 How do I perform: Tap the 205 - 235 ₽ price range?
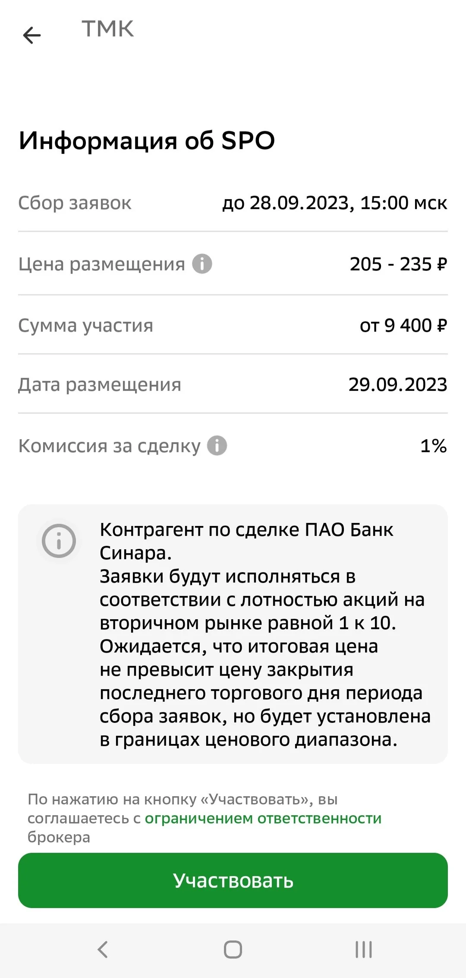point(398,264)
